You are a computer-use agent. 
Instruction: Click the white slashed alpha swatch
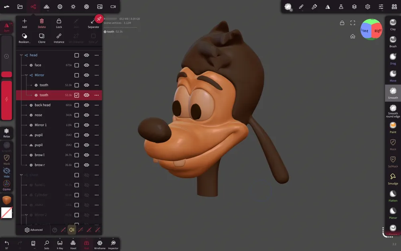(7, 213)
